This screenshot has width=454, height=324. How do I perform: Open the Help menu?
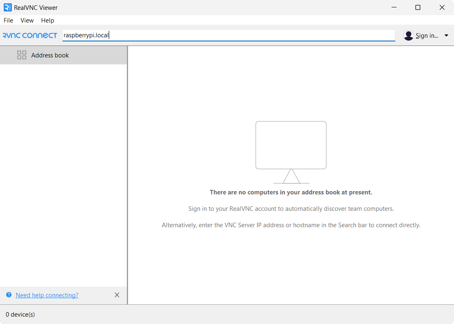tap(47, 20)
